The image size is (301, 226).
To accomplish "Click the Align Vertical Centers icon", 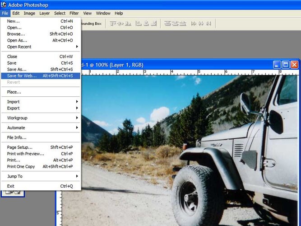I will (120, 24).
